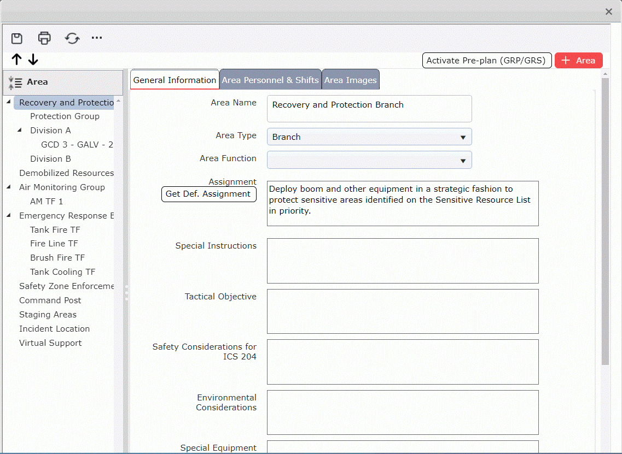
Task: Select Demobilized Resources tree item
Action: 66,173
